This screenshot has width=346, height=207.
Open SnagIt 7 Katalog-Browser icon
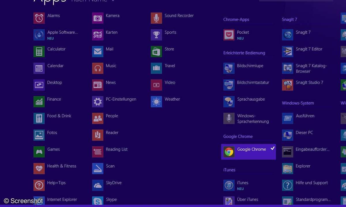[287, 68]
